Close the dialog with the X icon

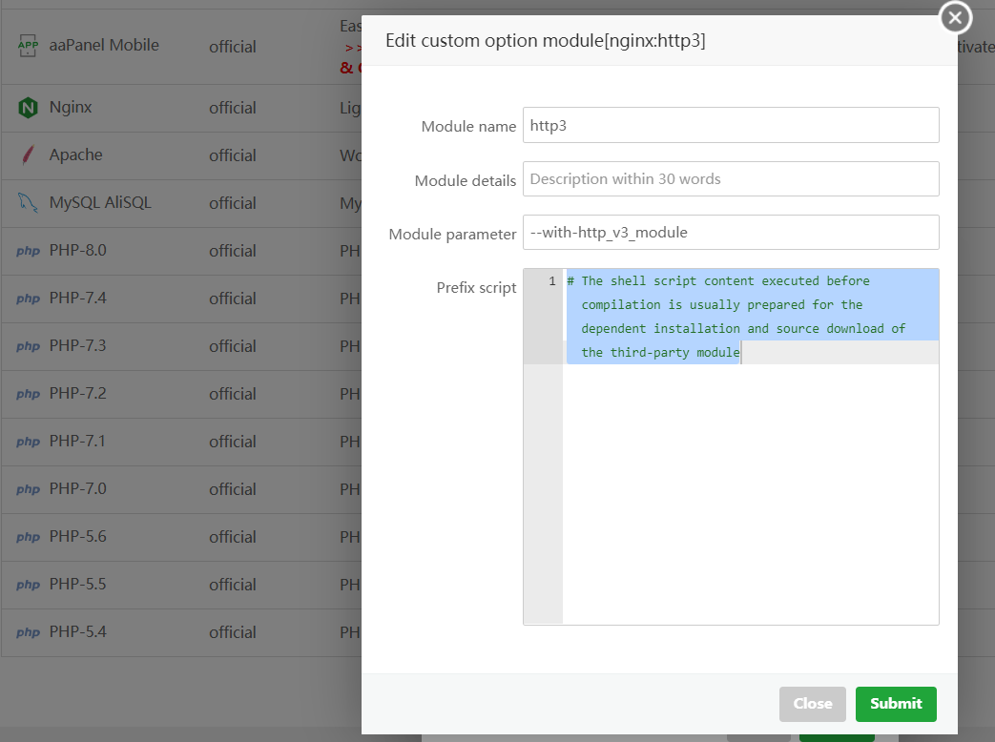pyautogui.click(x=955, y=18)
